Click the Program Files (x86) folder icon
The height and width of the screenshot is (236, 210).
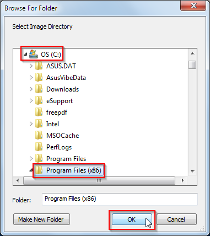point(39,170)
